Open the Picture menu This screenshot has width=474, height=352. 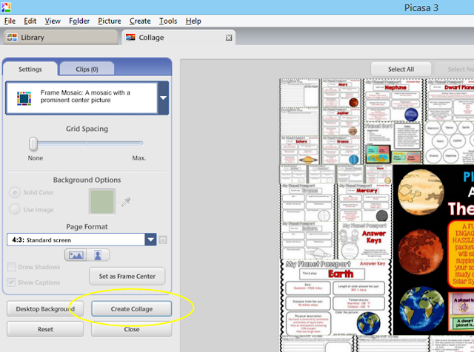[110, 21]
